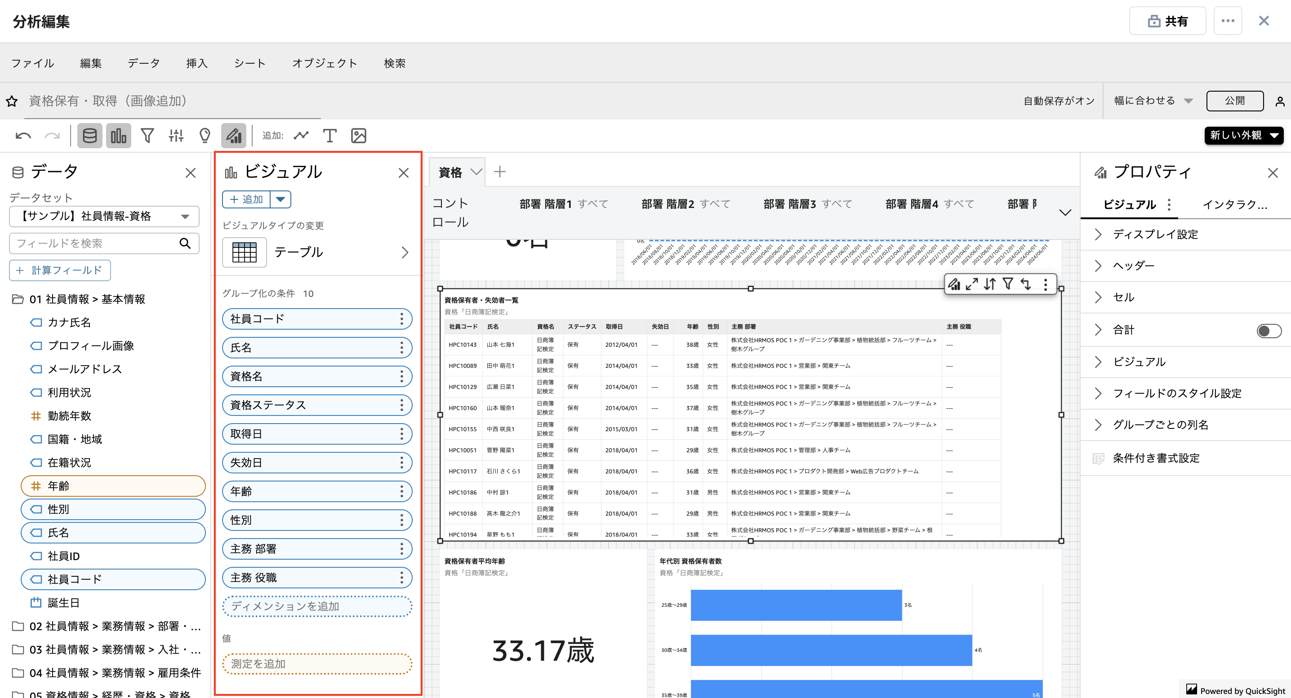Toggle the 合計 switch on
Viewport: 1291px width, 698px height.
point(1269,331)
